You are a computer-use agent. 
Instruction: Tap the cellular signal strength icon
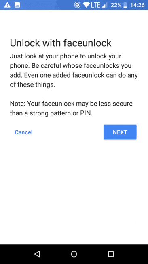(105, 5)
